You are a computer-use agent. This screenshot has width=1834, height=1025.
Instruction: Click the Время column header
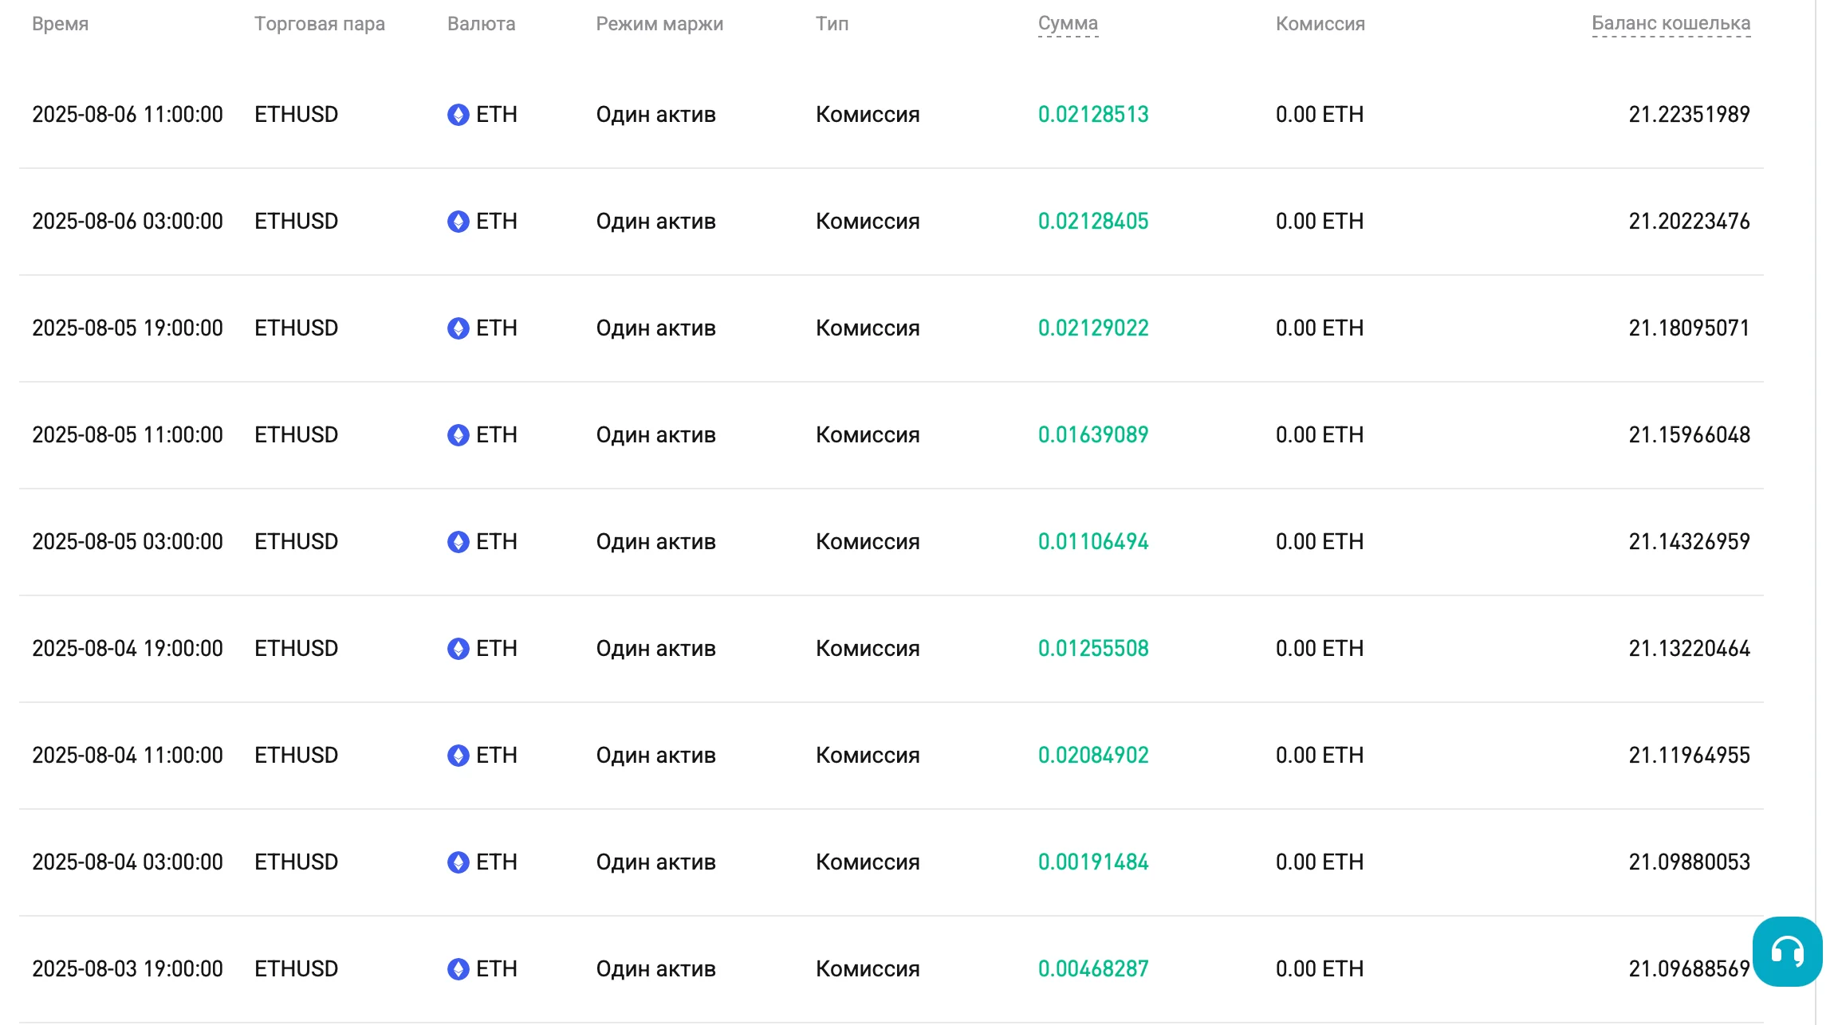[x=60, y=24]
